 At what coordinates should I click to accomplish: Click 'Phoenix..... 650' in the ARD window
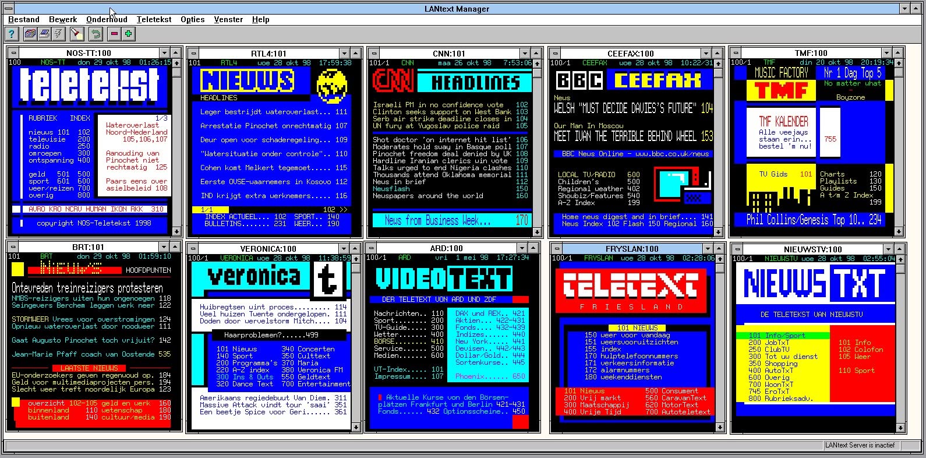click(490, 376)
